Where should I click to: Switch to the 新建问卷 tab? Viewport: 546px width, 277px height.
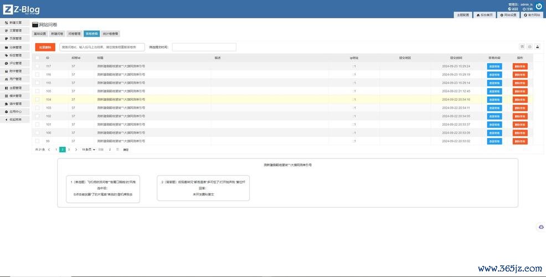(x=56, y=34)
